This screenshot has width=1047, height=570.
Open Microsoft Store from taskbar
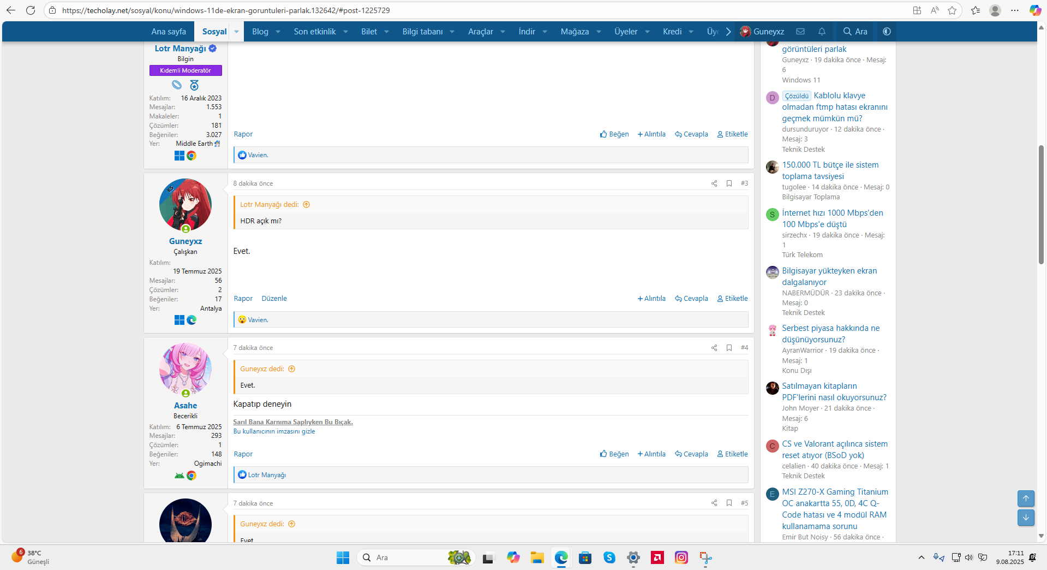585,557
